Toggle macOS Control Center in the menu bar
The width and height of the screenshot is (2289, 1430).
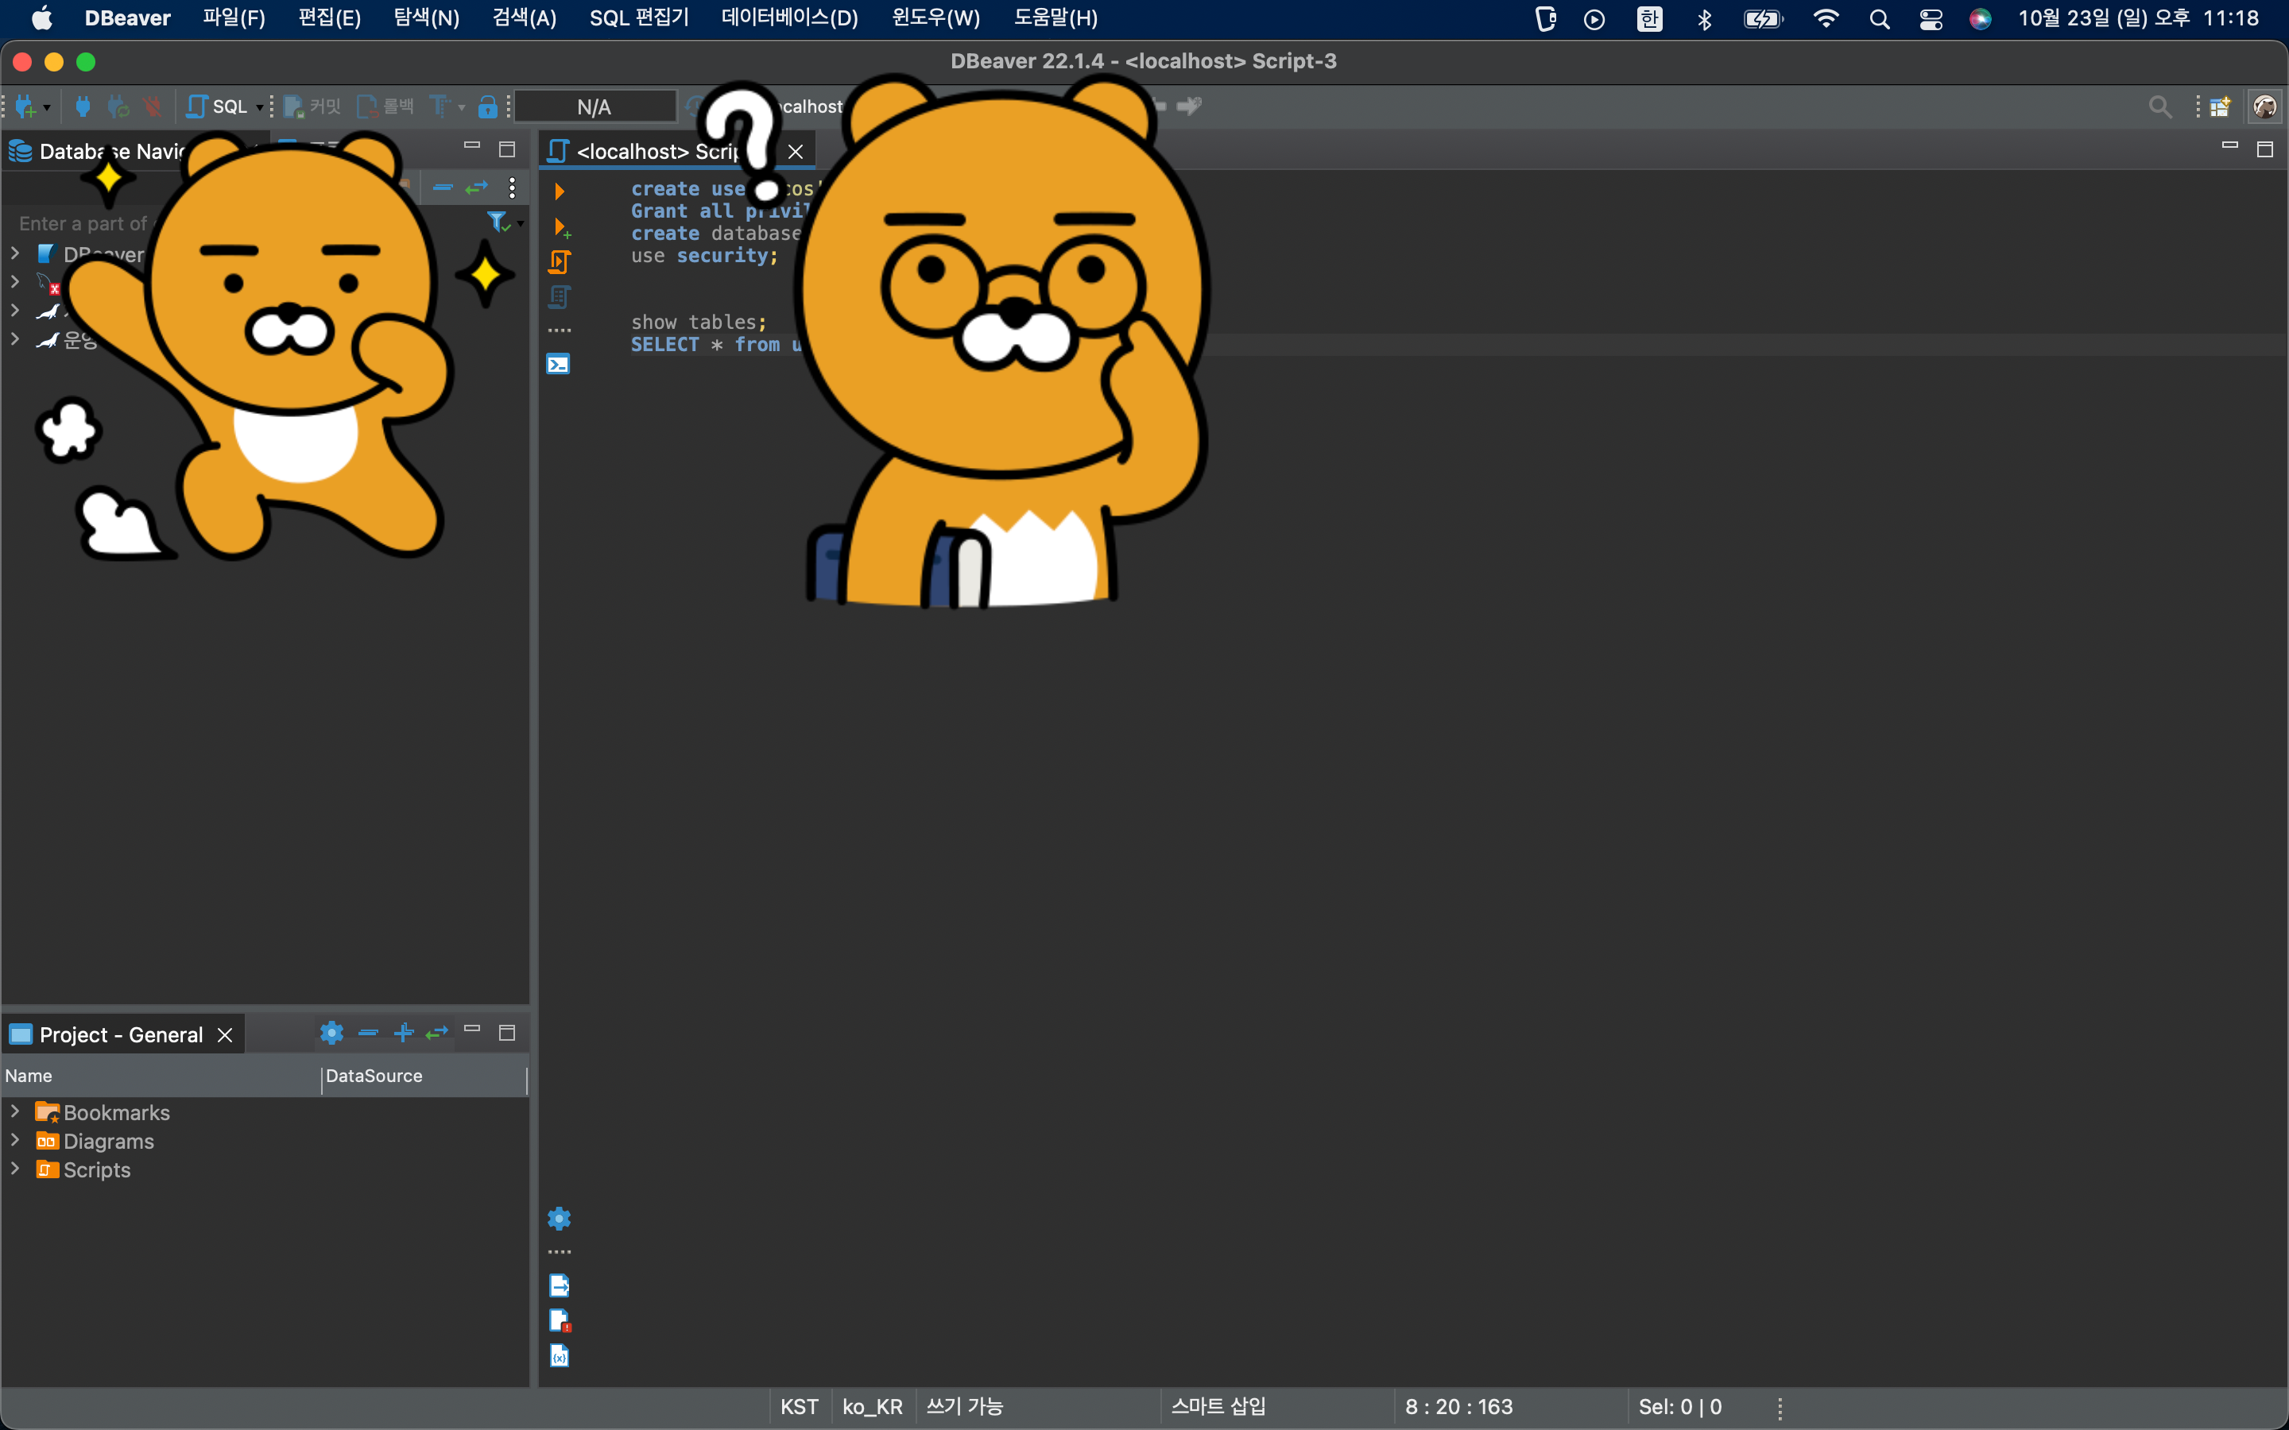1931,19
